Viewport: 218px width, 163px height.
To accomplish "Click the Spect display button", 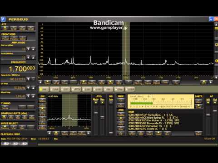I will [47, 82].
